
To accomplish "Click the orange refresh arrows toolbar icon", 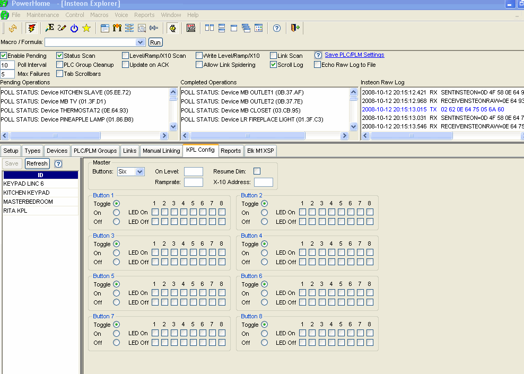I will click(x=13, y=29).
